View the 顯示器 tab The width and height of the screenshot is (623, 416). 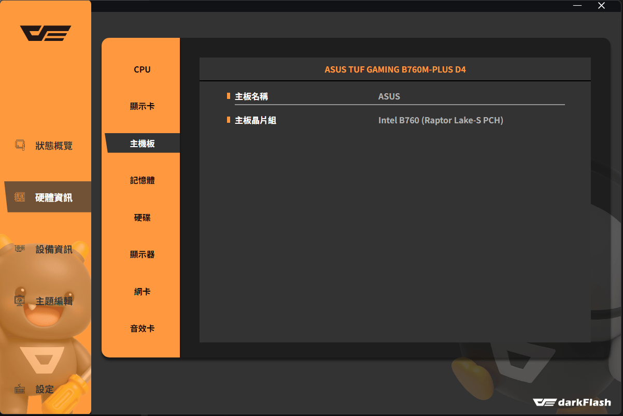point(142,254)
